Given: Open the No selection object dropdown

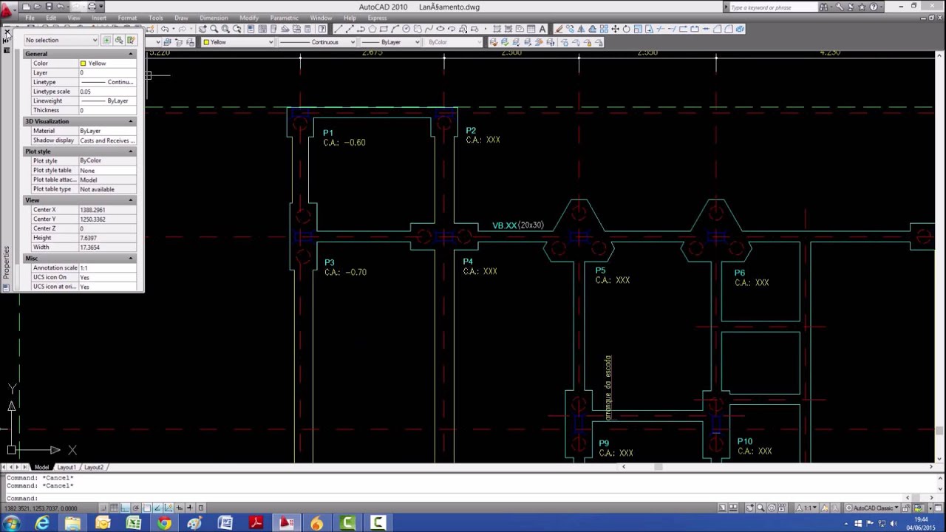Looking at the screenshot, I should pyautogui.click(x=61, y=40).
